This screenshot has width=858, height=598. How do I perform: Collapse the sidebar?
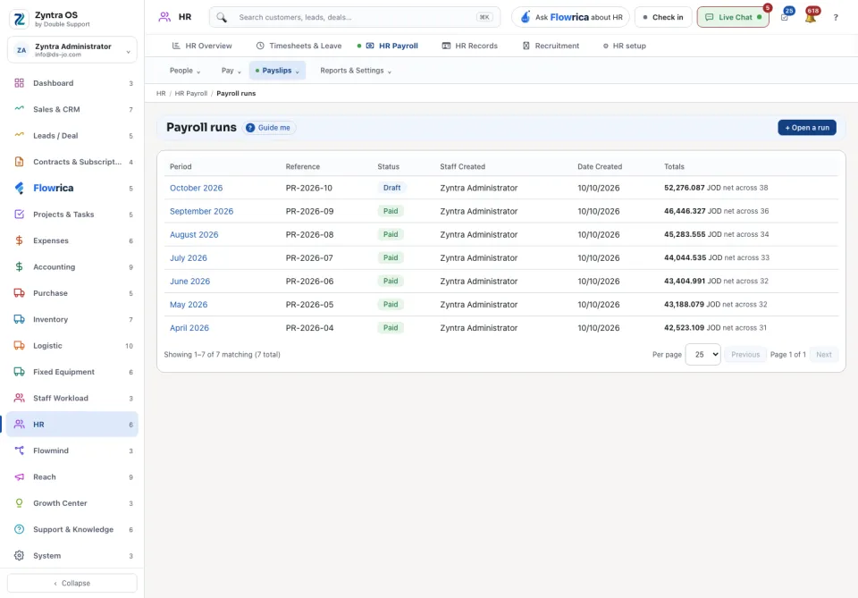(x=72, y=583)
